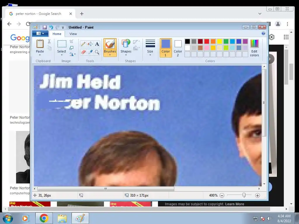The height and width of the screenshot is (224, 299).
Task: Open the Brushes dropdown arrow
Action: click(x=110, y=55)
